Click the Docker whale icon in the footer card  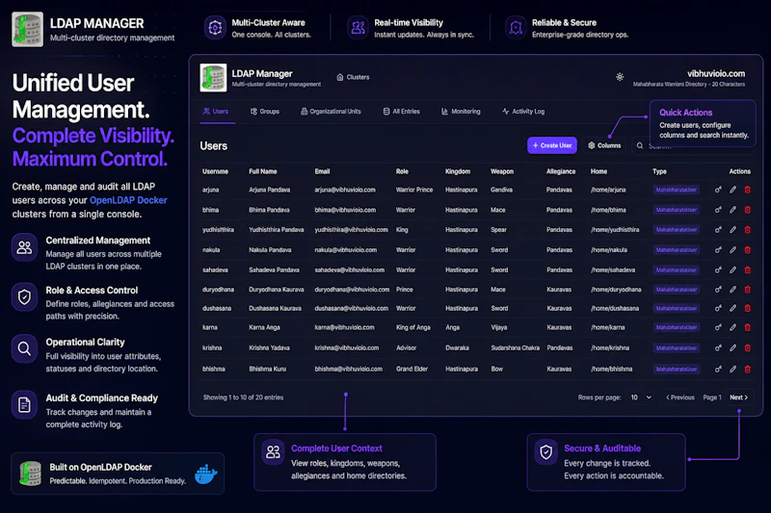point(206,474)
